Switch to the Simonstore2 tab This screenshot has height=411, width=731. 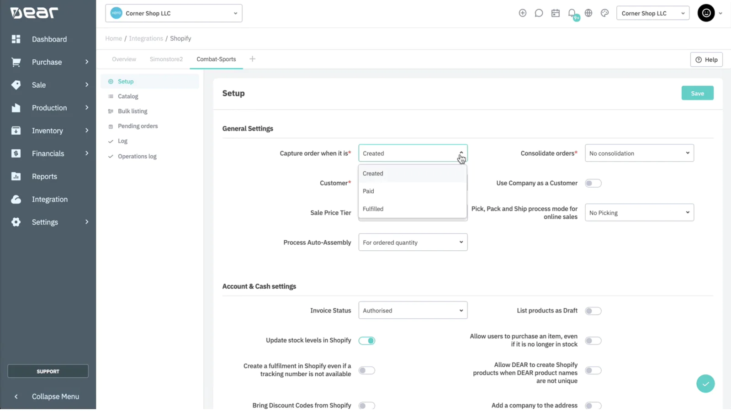[x=166, y=59]
